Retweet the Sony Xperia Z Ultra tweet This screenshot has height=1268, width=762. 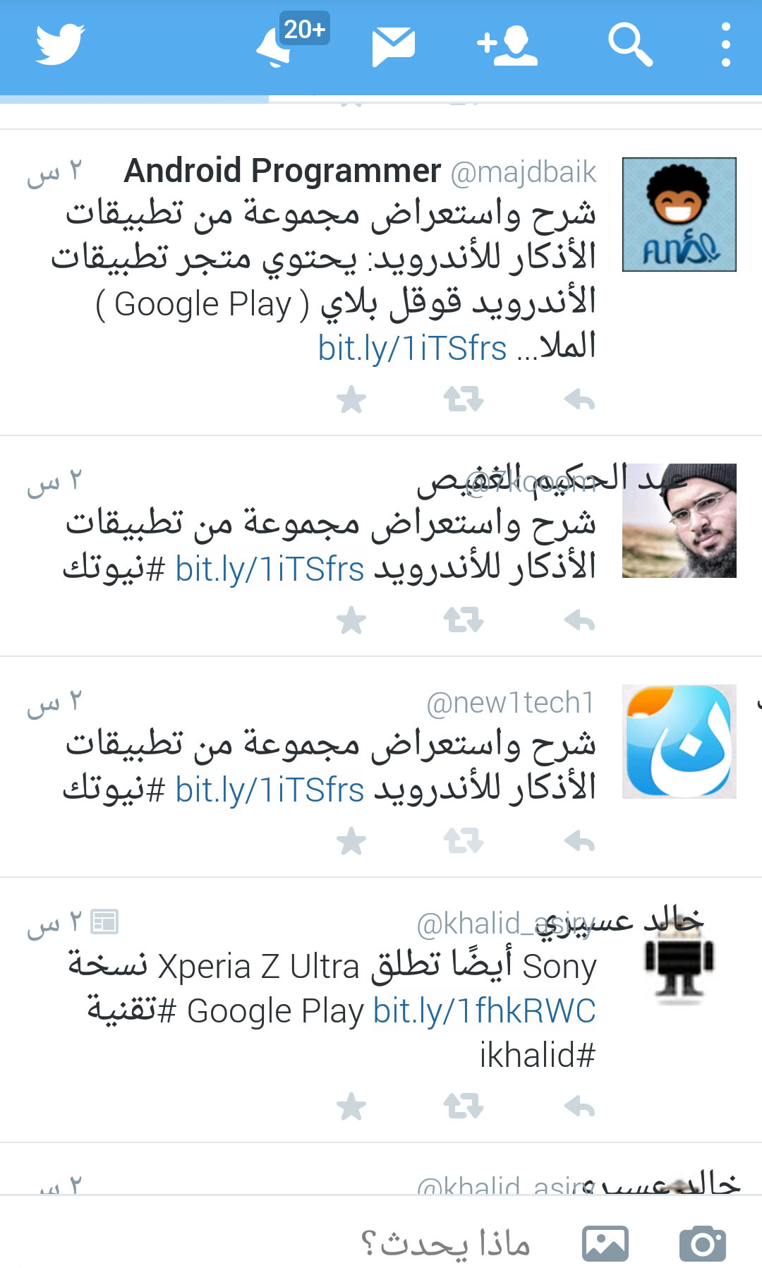click(464, 1106)
